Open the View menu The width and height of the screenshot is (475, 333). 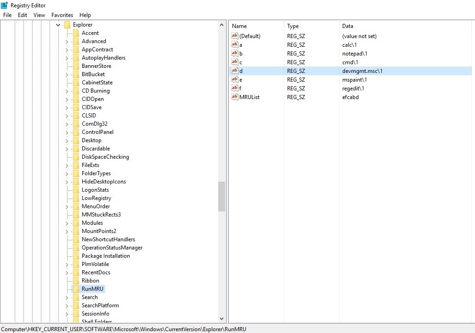click(40, 15)
